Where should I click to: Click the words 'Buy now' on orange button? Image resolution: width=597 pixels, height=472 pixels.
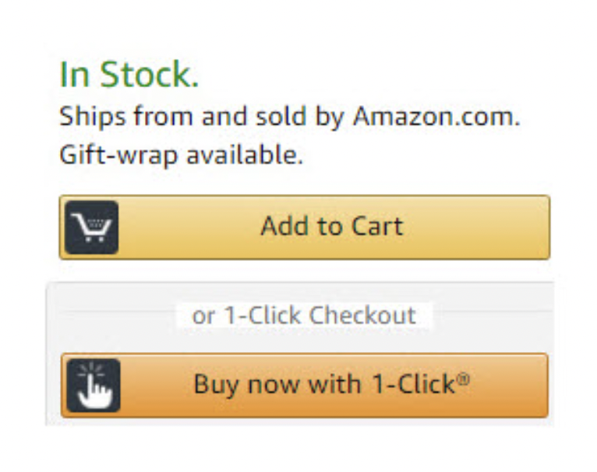pyautogui.click(x=246, y=385)
